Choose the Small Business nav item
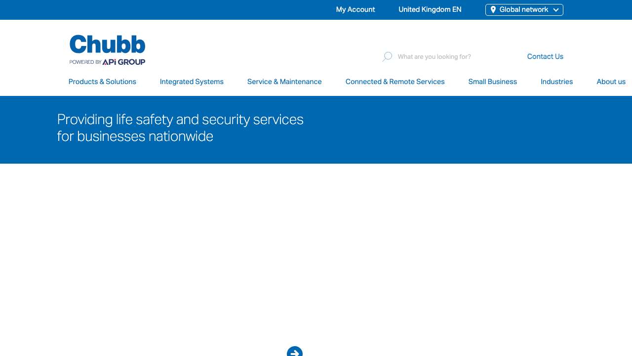Viewport: 632px width, 356px height. click(492, 82)
